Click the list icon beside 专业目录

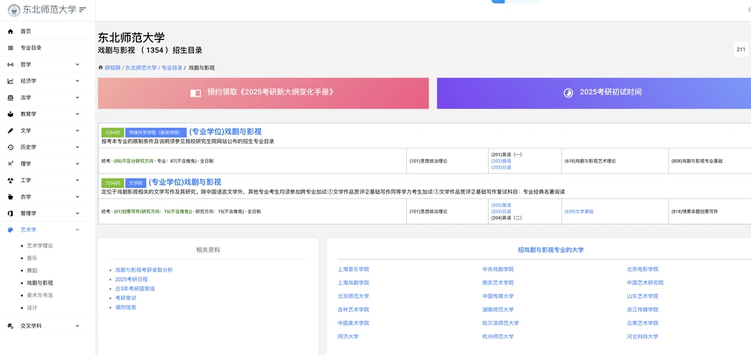[x=10, y=48]
